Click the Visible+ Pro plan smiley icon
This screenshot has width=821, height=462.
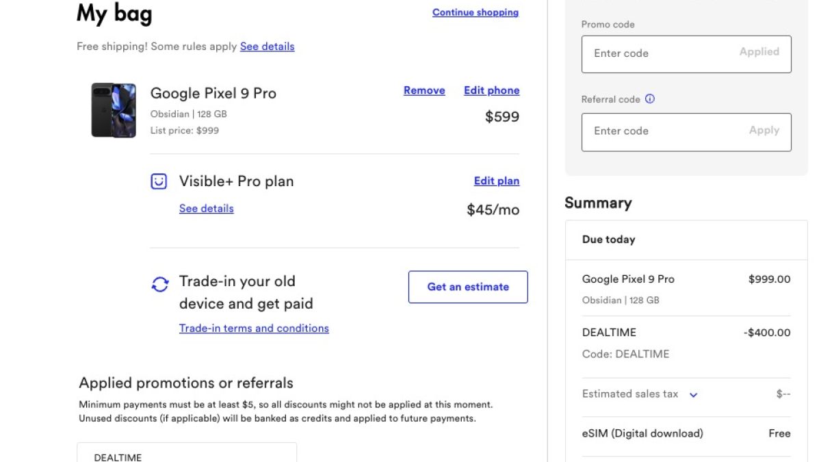pyautogui.click(x=159, y=181)
